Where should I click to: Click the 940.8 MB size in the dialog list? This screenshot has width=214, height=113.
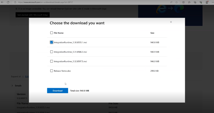tap(155, 42)
